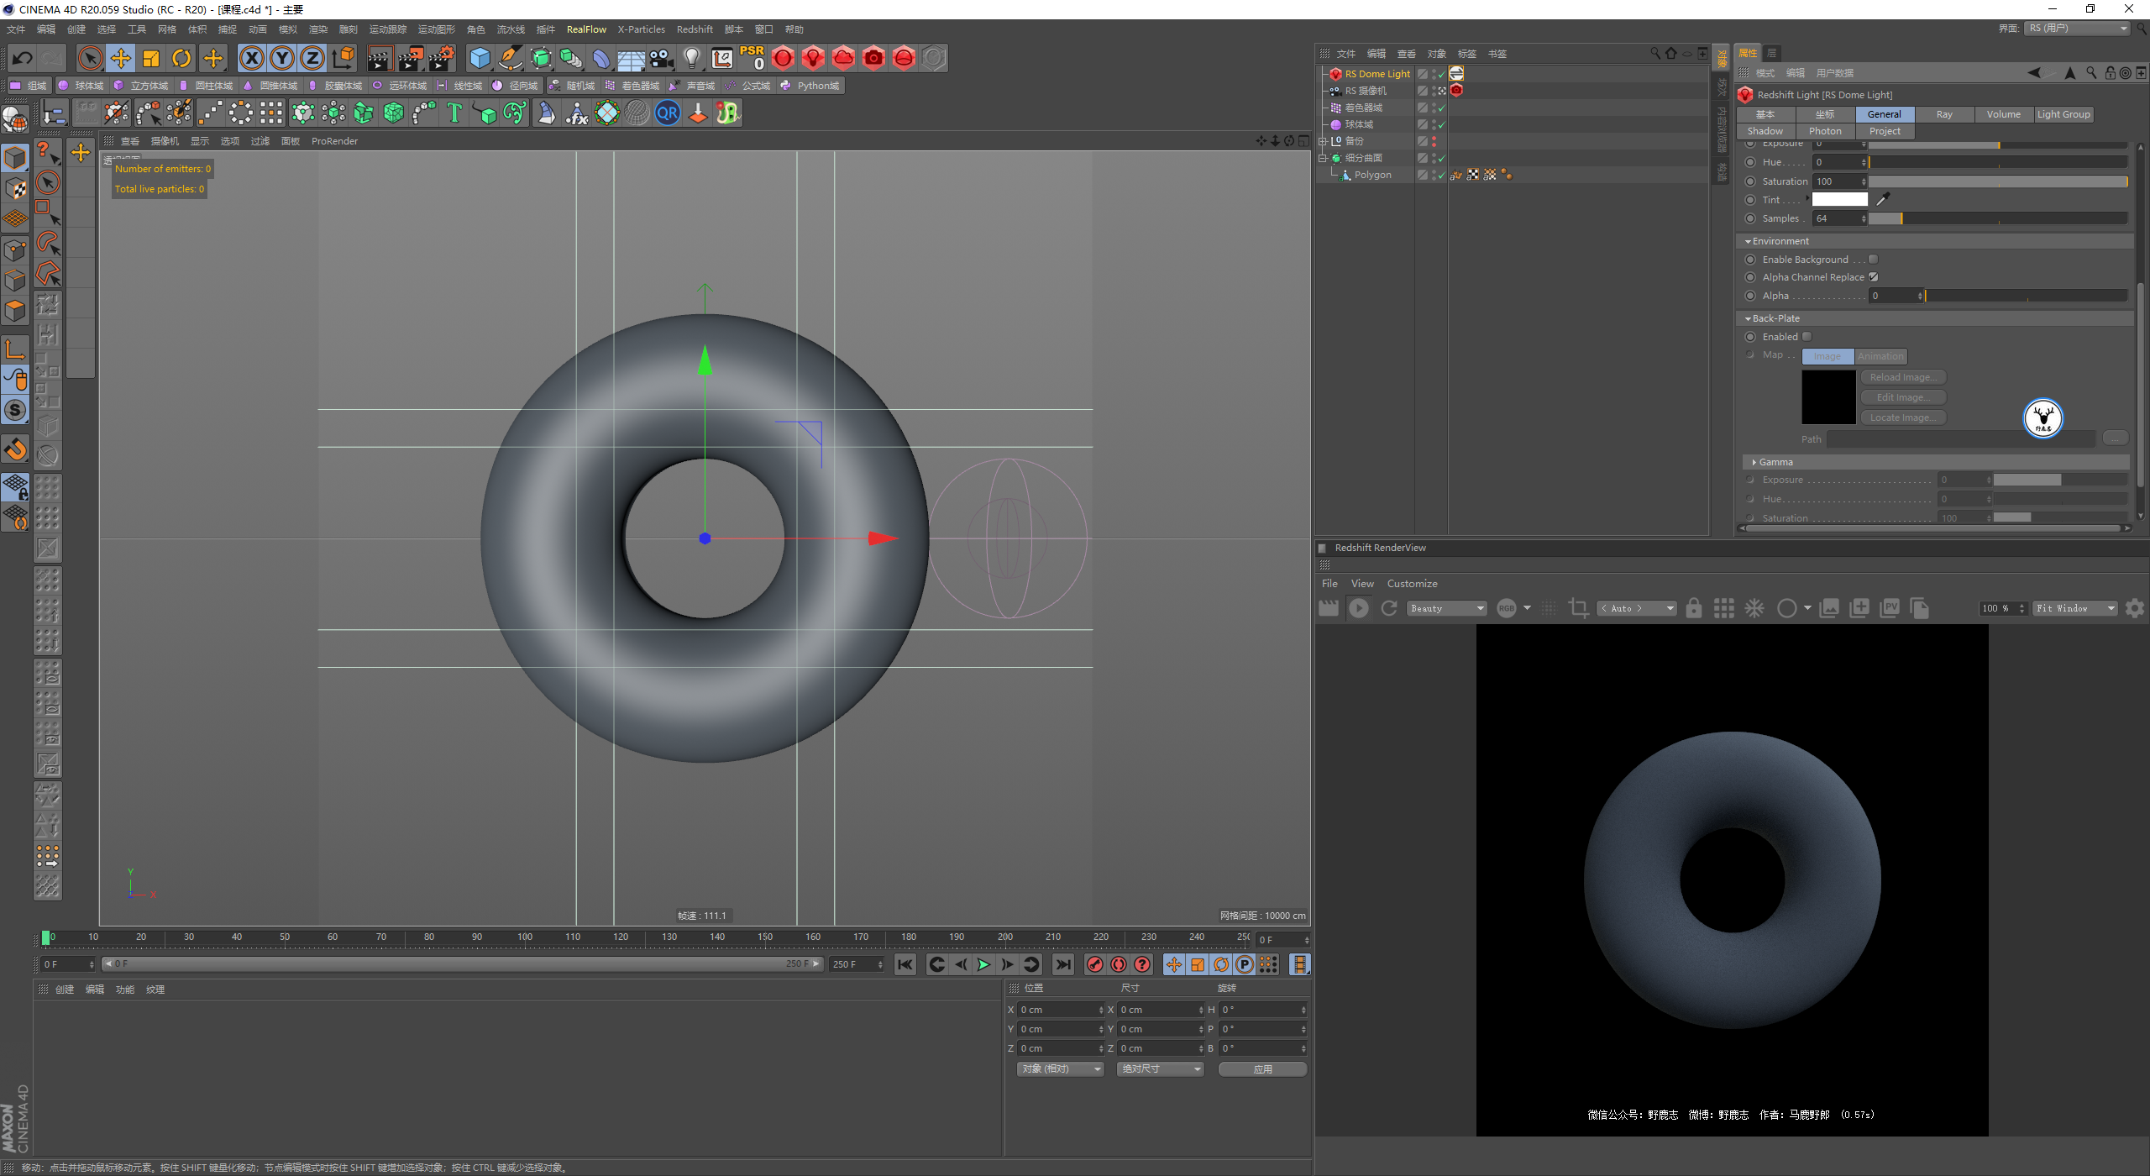Switch to the Shadow tab
Viewport: 2150px width, 1176px height.
[x=1765, y=131]
